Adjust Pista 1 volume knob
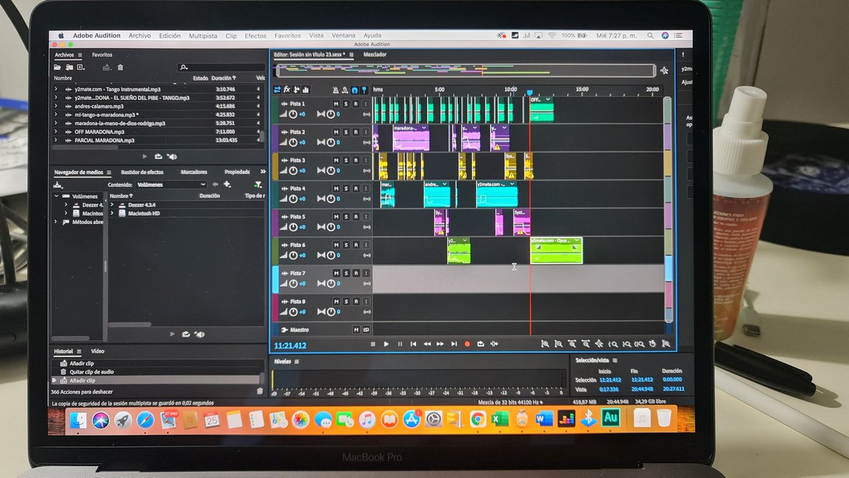Image resolution: width=849 pixels, height=478 pixels. [293, 114]
